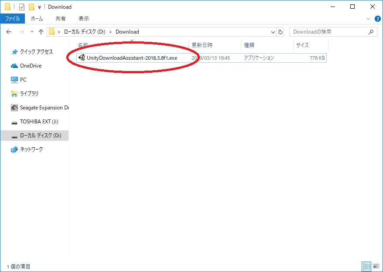
Task: Click ローカル ディスク (D:) in address path
Action: 85,32
